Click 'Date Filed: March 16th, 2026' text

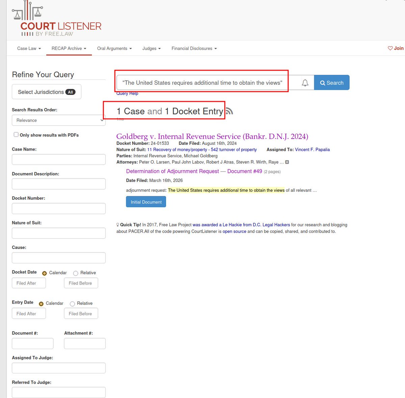click(x=154, y=180)
